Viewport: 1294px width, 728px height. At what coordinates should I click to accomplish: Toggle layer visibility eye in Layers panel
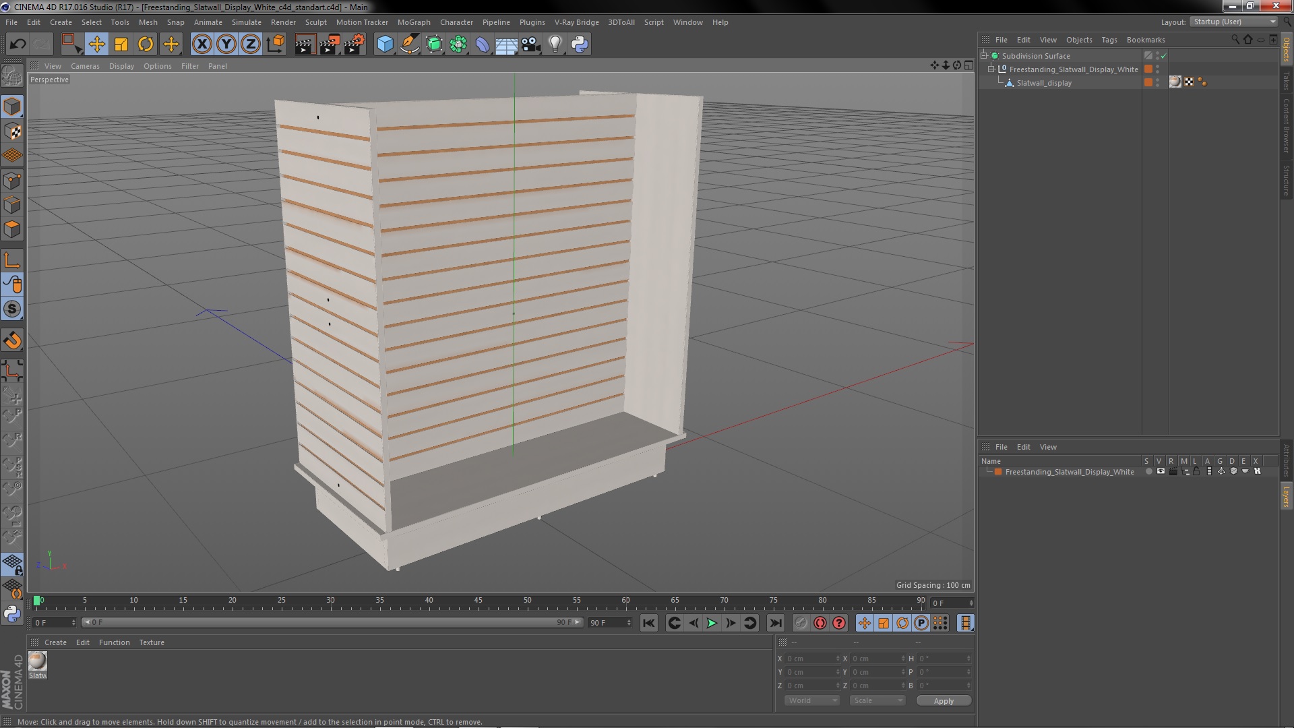[x=1161, y=472]
